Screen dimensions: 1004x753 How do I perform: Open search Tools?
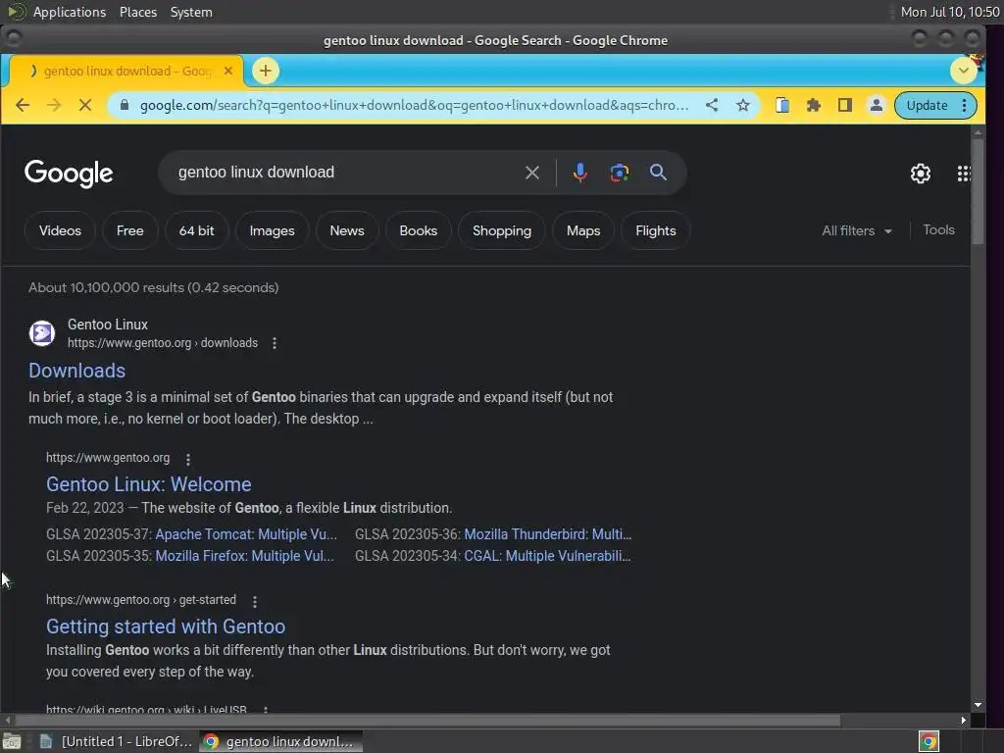point(938,229)
